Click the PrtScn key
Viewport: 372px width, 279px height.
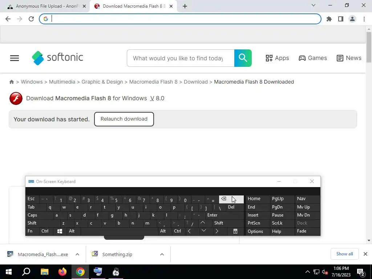tap(258, 223)
